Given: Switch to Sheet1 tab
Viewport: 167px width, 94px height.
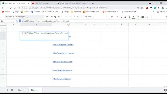Looking at the screenshot, I should tap(21, 90).
